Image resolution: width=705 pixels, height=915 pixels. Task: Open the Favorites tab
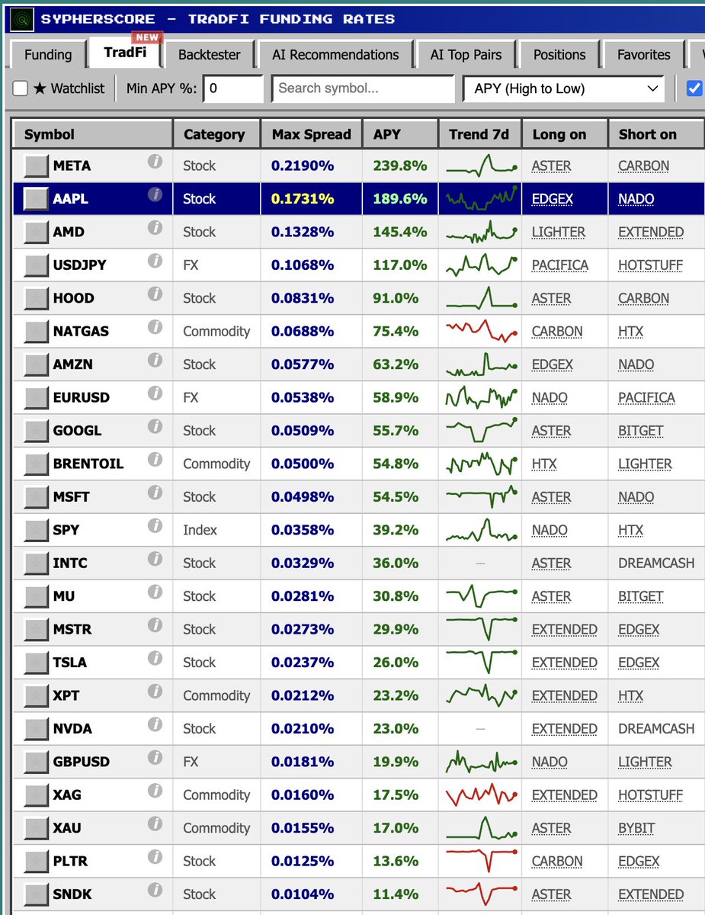point(643,55)
